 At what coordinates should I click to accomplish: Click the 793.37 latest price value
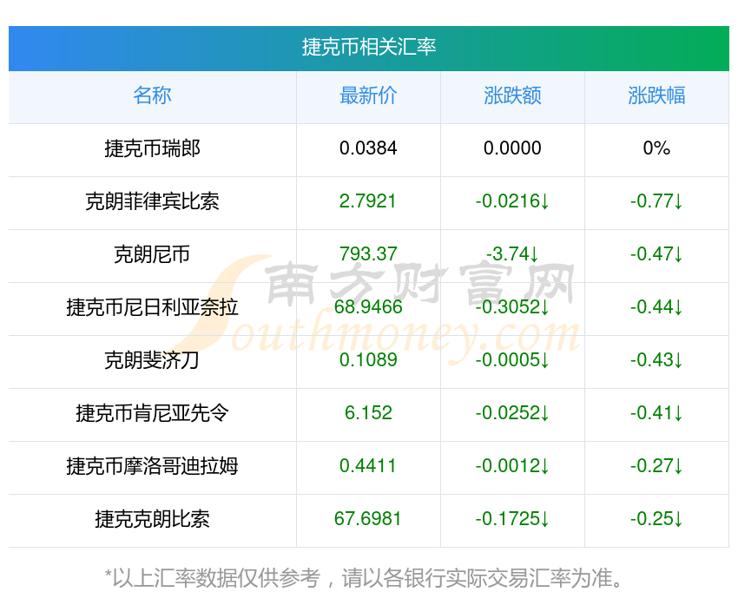tap(368, 254)
